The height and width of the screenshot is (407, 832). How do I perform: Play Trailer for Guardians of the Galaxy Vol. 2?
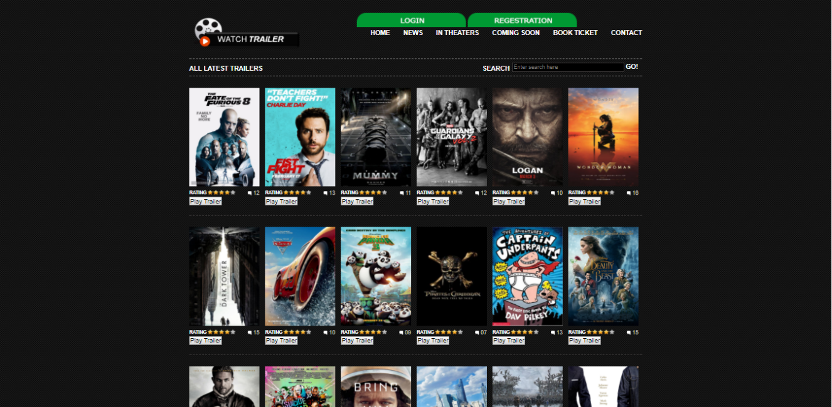pyautogui.click(x=433, y=202)
